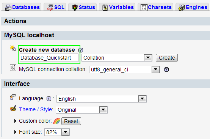Open the Language dropdown showing English
This screenshot has height=139, width=210.
click(x=102, y=99)
